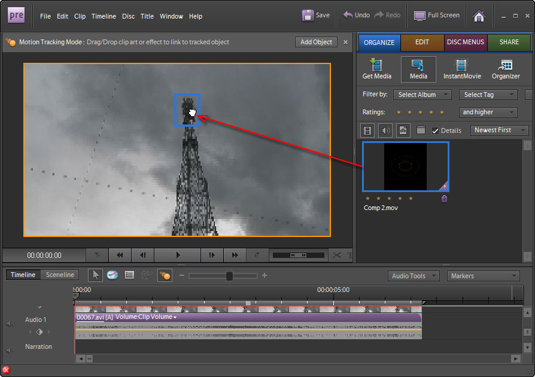Open the Properties list icon above the timeline
The width and height of the screenshot is (535, 377).
(128, 275)
